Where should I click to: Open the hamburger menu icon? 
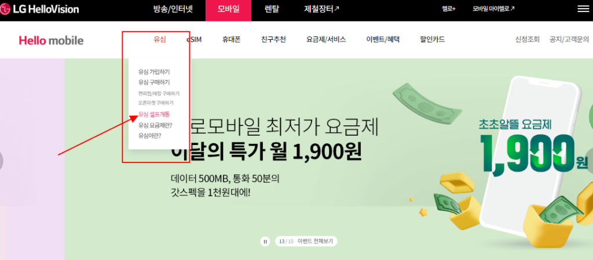pyautogui.click(x=584, y=9)
